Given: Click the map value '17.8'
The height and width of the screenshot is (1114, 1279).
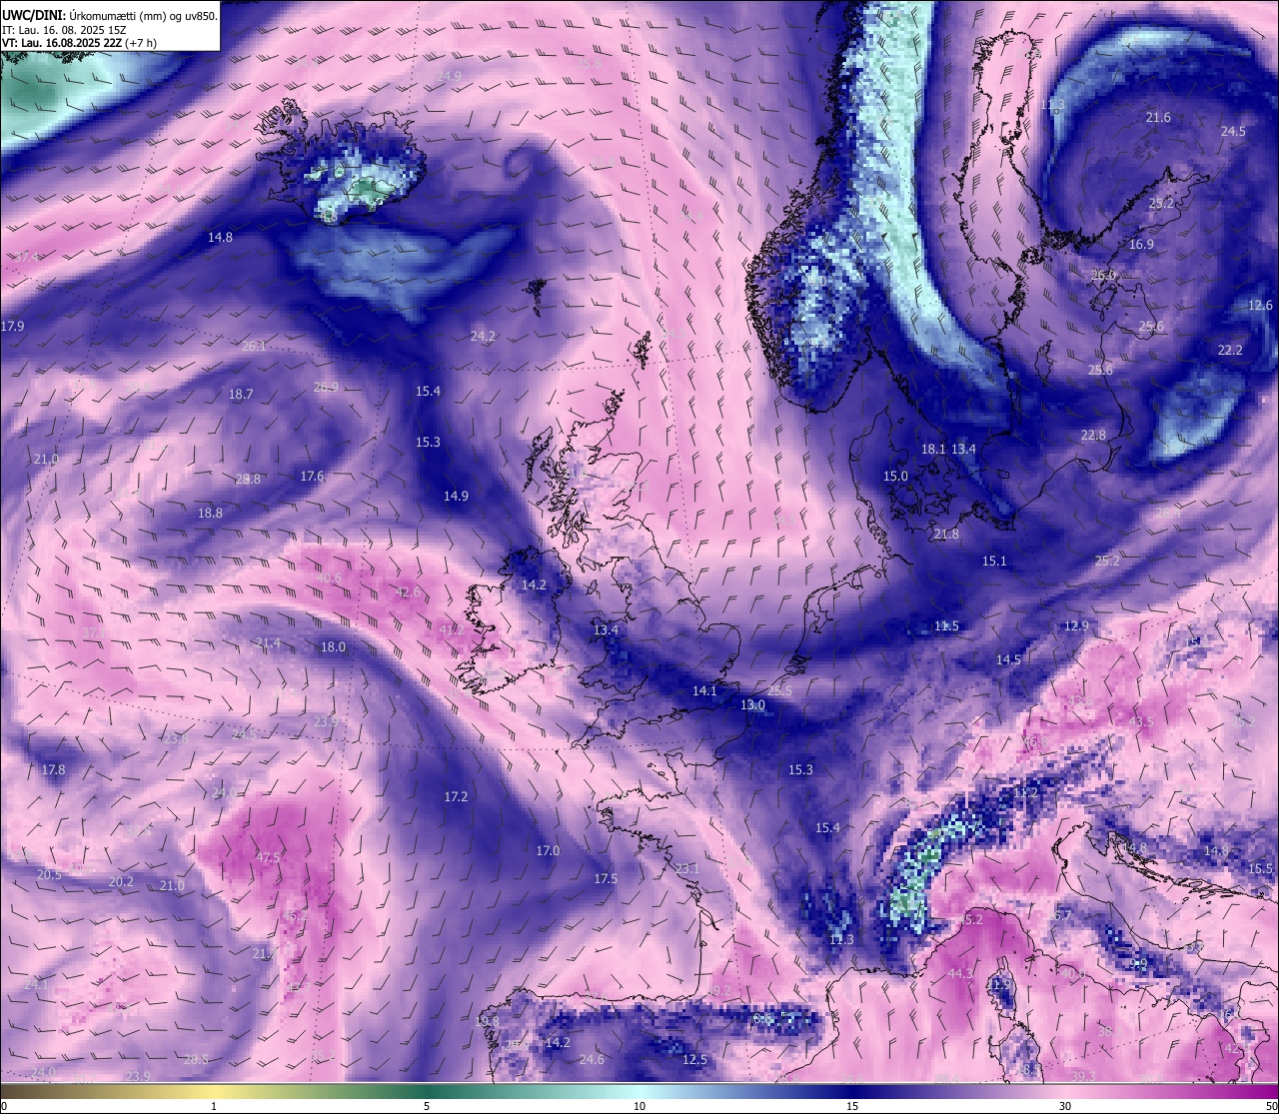Looking at the screenshot, I should pos(53,769).
